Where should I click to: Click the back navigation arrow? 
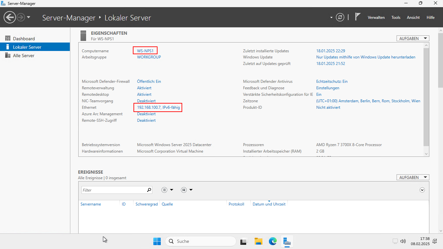click(10, 17)
